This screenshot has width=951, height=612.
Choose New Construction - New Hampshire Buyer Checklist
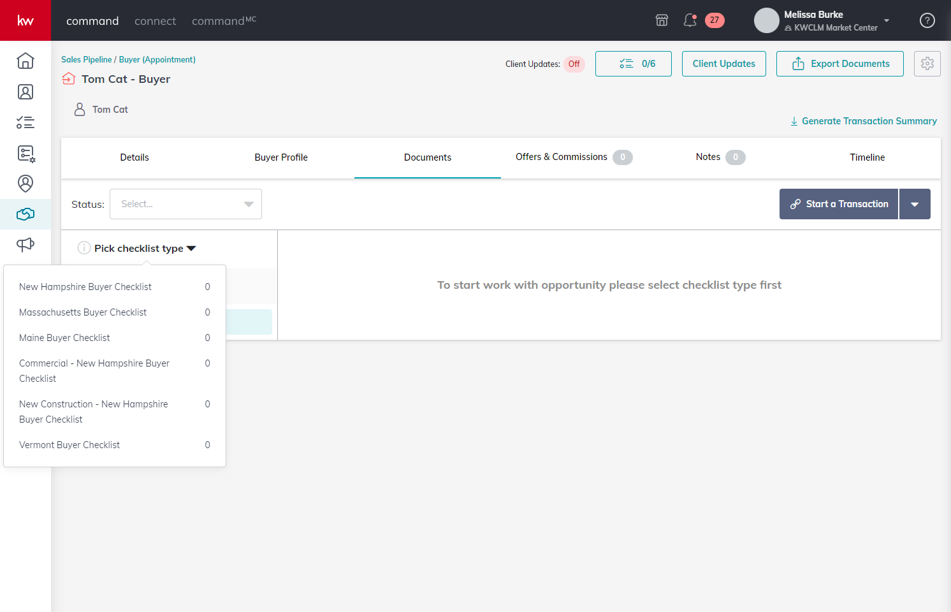click(x=115, y=412)
